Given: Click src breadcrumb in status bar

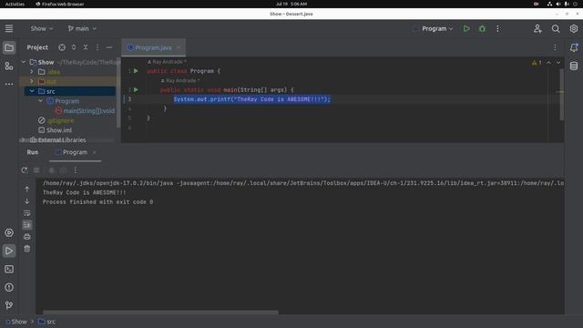Looking at the screenshot, I should (x=46, y=322).
